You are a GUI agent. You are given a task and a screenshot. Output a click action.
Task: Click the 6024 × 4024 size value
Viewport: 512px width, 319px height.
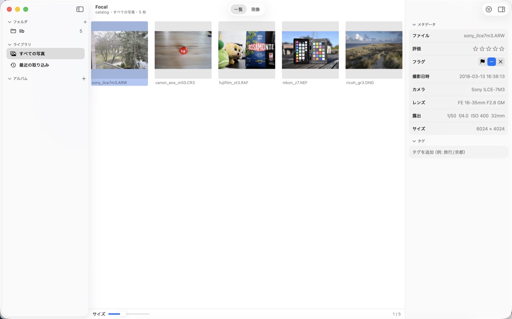[x=490, y=129]
